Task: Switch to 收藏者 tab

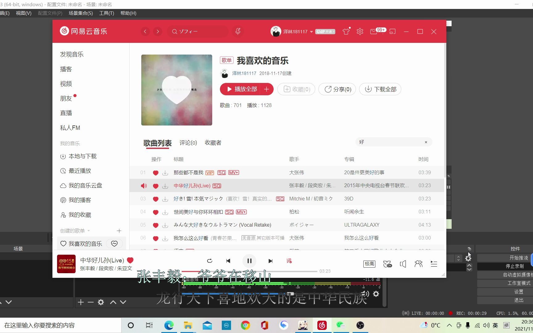Action: click(213, 143)
